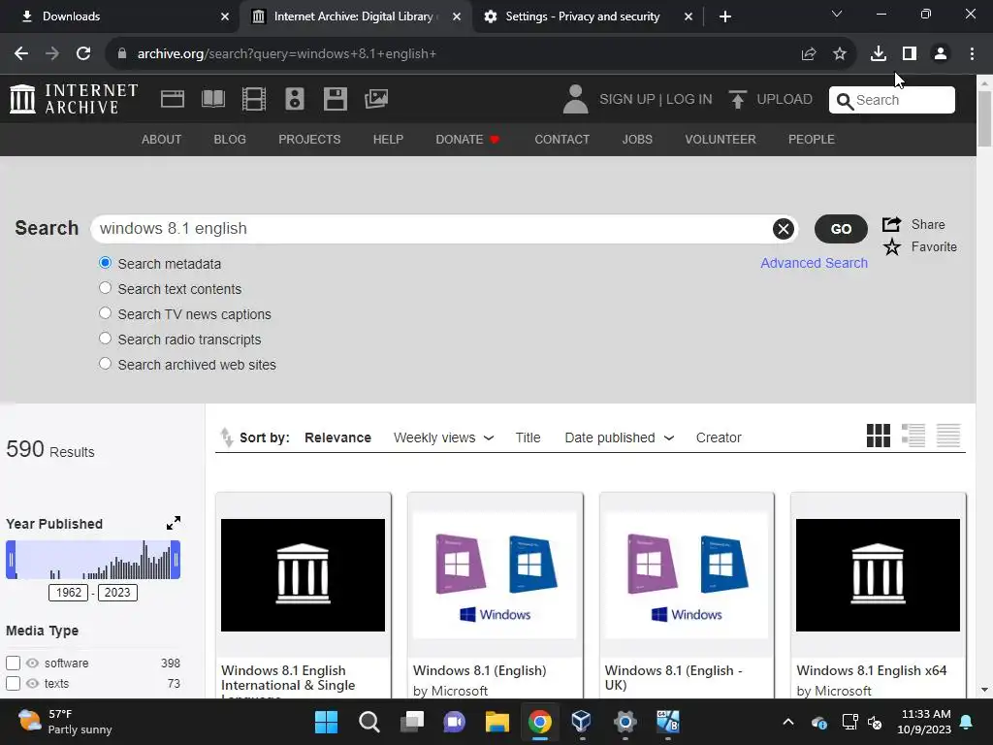
Task: Open the Chrome three-dot menu
Action: point(972,54)
